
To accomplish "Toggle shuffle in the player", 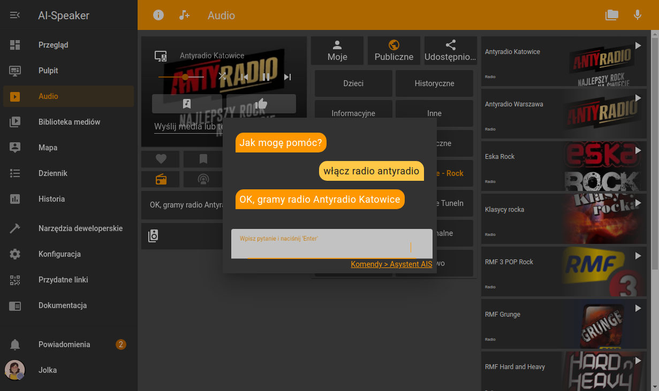I will click(222, 76).
